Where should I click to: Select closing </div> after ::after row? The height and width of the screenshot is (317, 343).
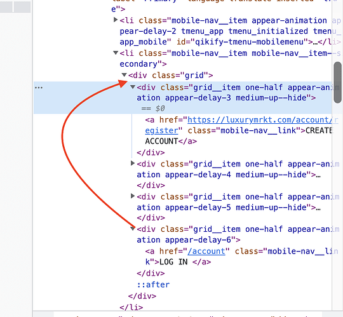[x=142, y=296]
